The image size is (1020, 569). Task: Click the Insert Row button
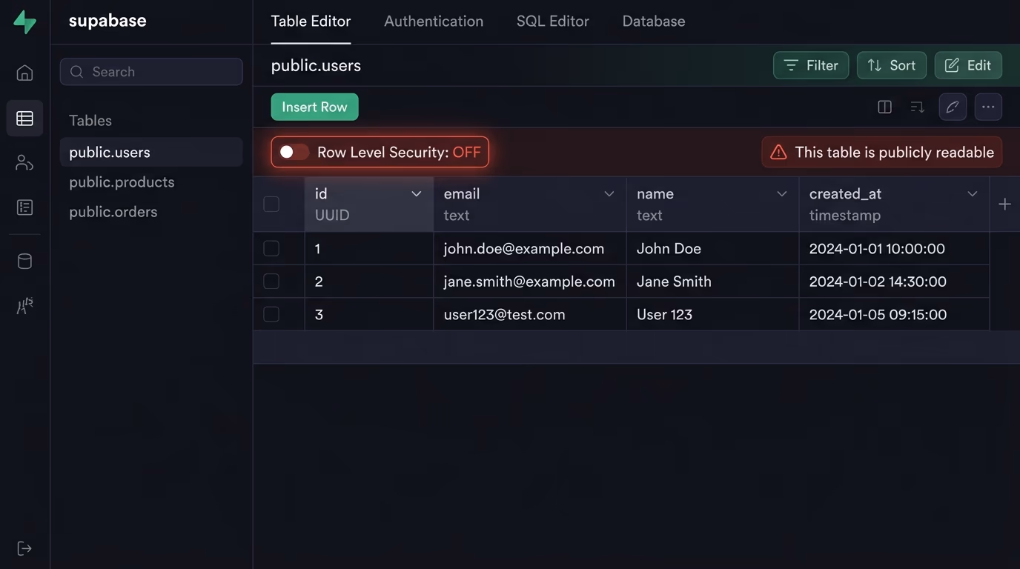[314, 107]
